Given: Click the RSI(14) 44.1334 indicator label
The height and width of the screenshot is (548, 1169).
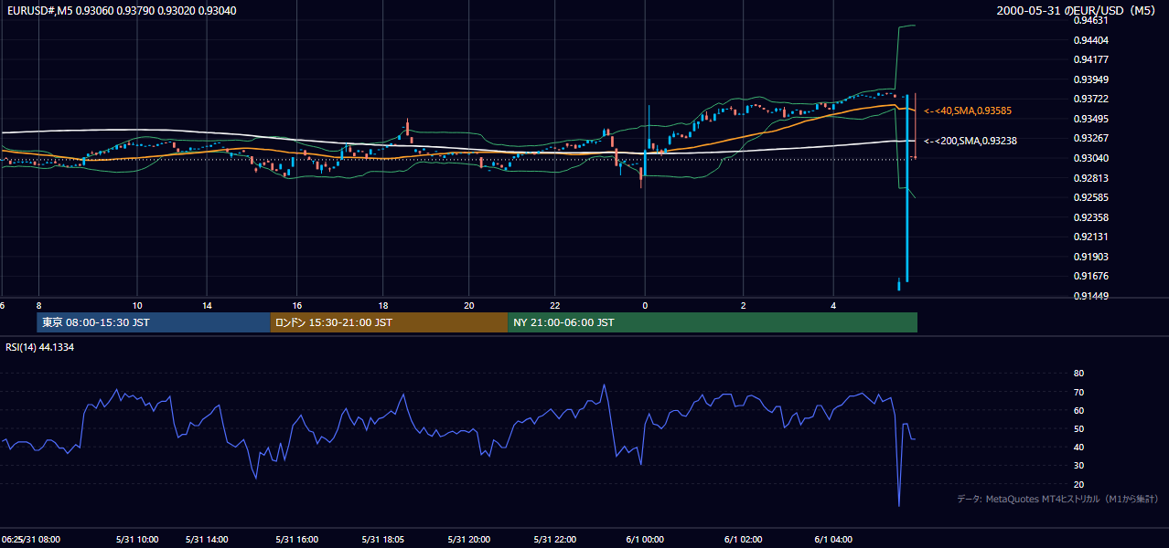Looking at the screenshot, I should click(x=38, y=347).
